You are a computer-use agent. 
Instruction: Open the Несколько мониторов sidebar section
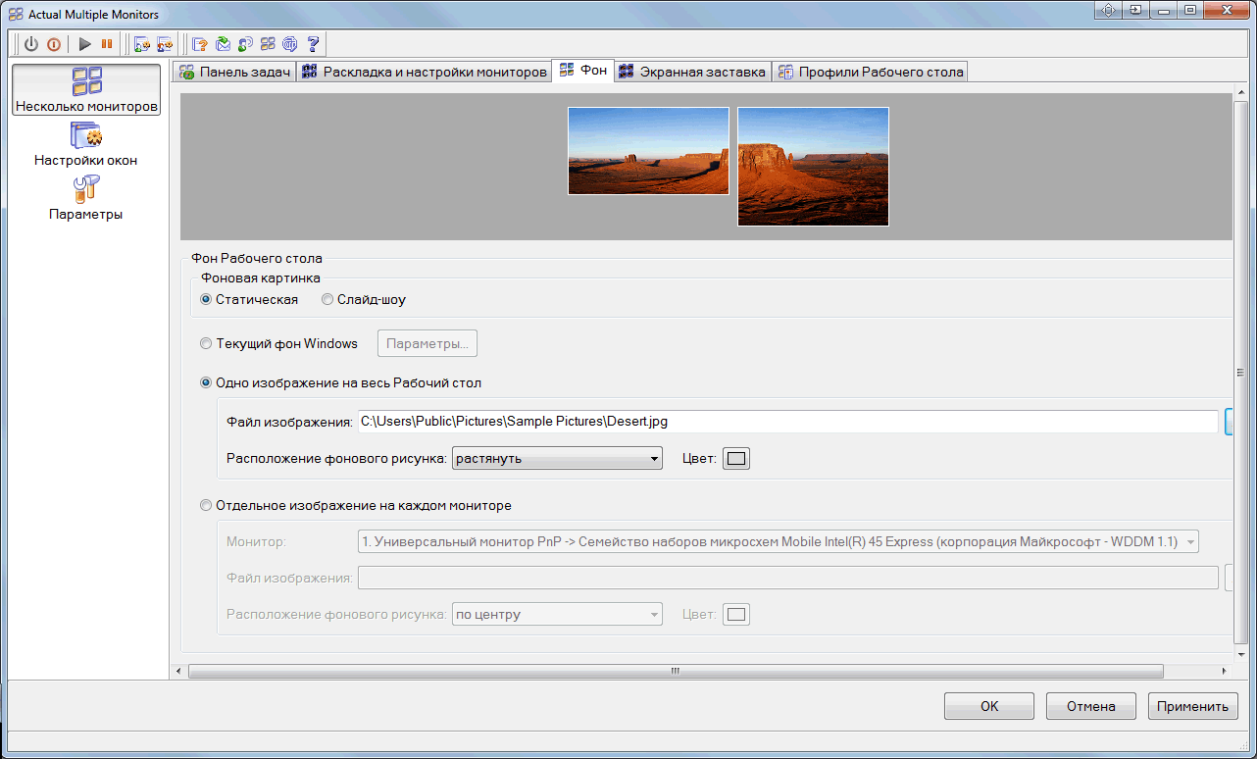point(86,90)
